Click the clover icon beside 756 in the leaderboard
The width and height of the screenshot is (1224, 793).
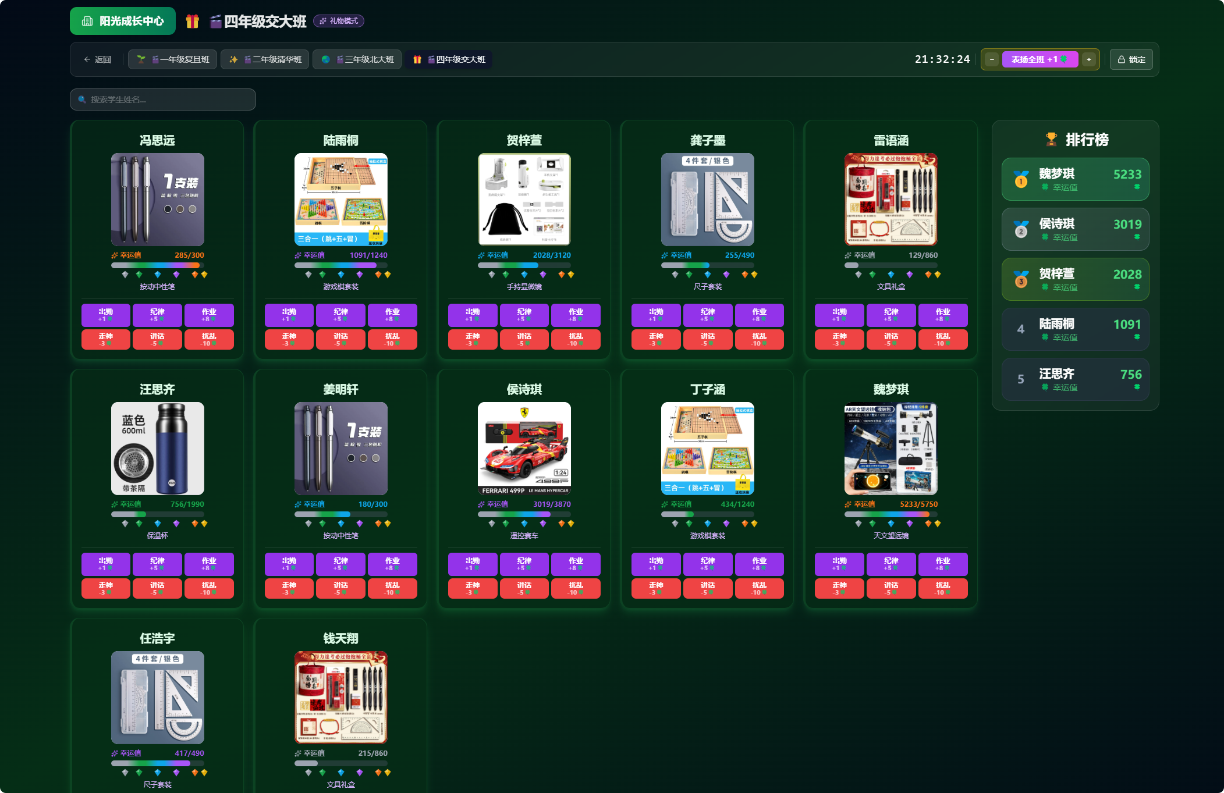click(x=1137, y=387)
